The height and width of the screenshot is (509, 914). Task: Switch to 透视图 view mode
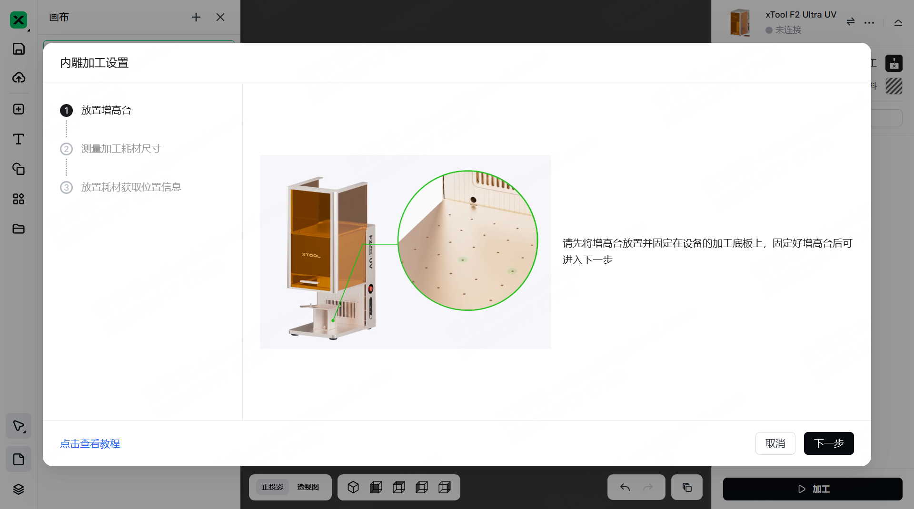[x=308, y=487]
